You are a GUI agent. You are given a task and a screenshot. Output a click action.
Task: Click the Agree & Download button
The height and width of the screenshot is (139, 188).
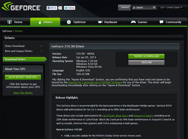click(146, 56)
